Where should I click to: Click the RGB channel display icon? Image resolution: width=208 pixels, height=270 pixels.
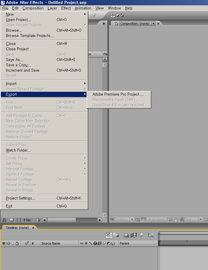(x=182, y=220)
